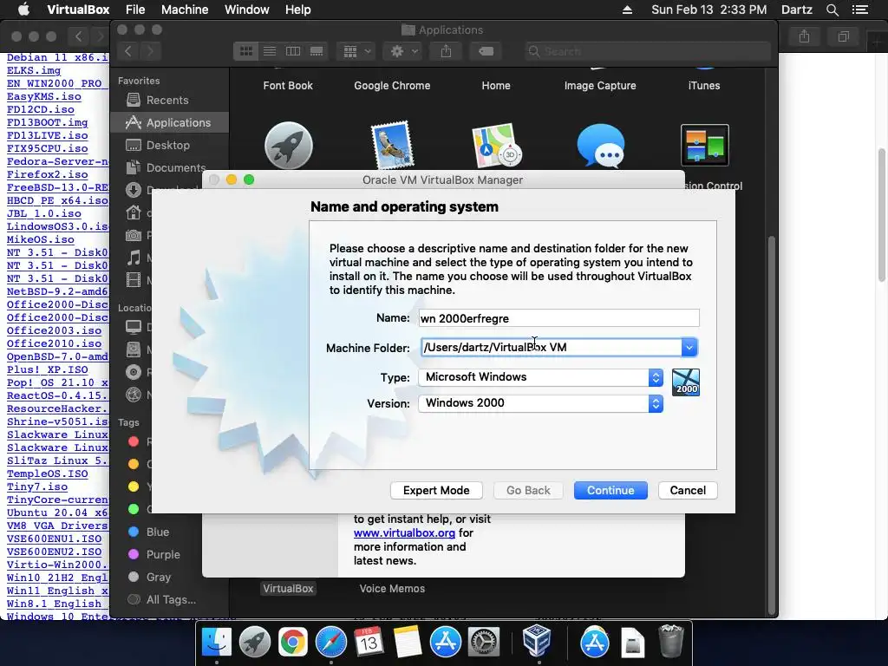
Task: Open Safari from the Dock
Action: (330, 643)
